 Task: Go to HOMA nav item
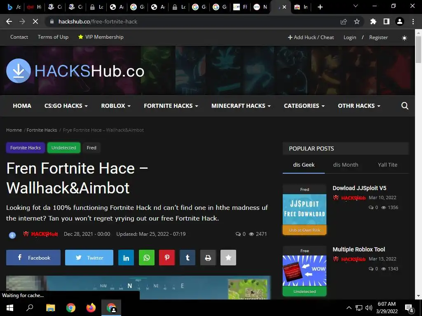(22, 106)
